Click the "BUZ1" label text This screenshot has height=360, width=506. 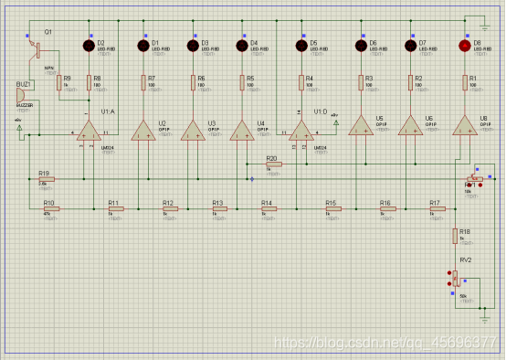(23, 84)
